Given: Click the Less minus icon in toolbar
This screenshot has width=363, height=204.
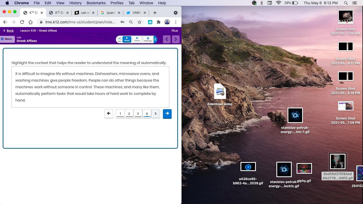Looking at the screenshot, I should [x=119, y=39].
